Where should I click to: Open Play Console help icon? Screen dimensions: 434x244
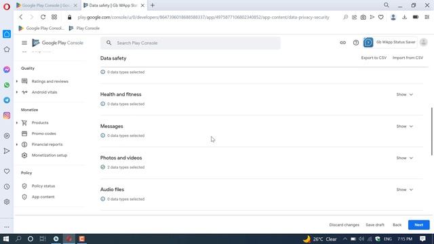pos(355,43)
